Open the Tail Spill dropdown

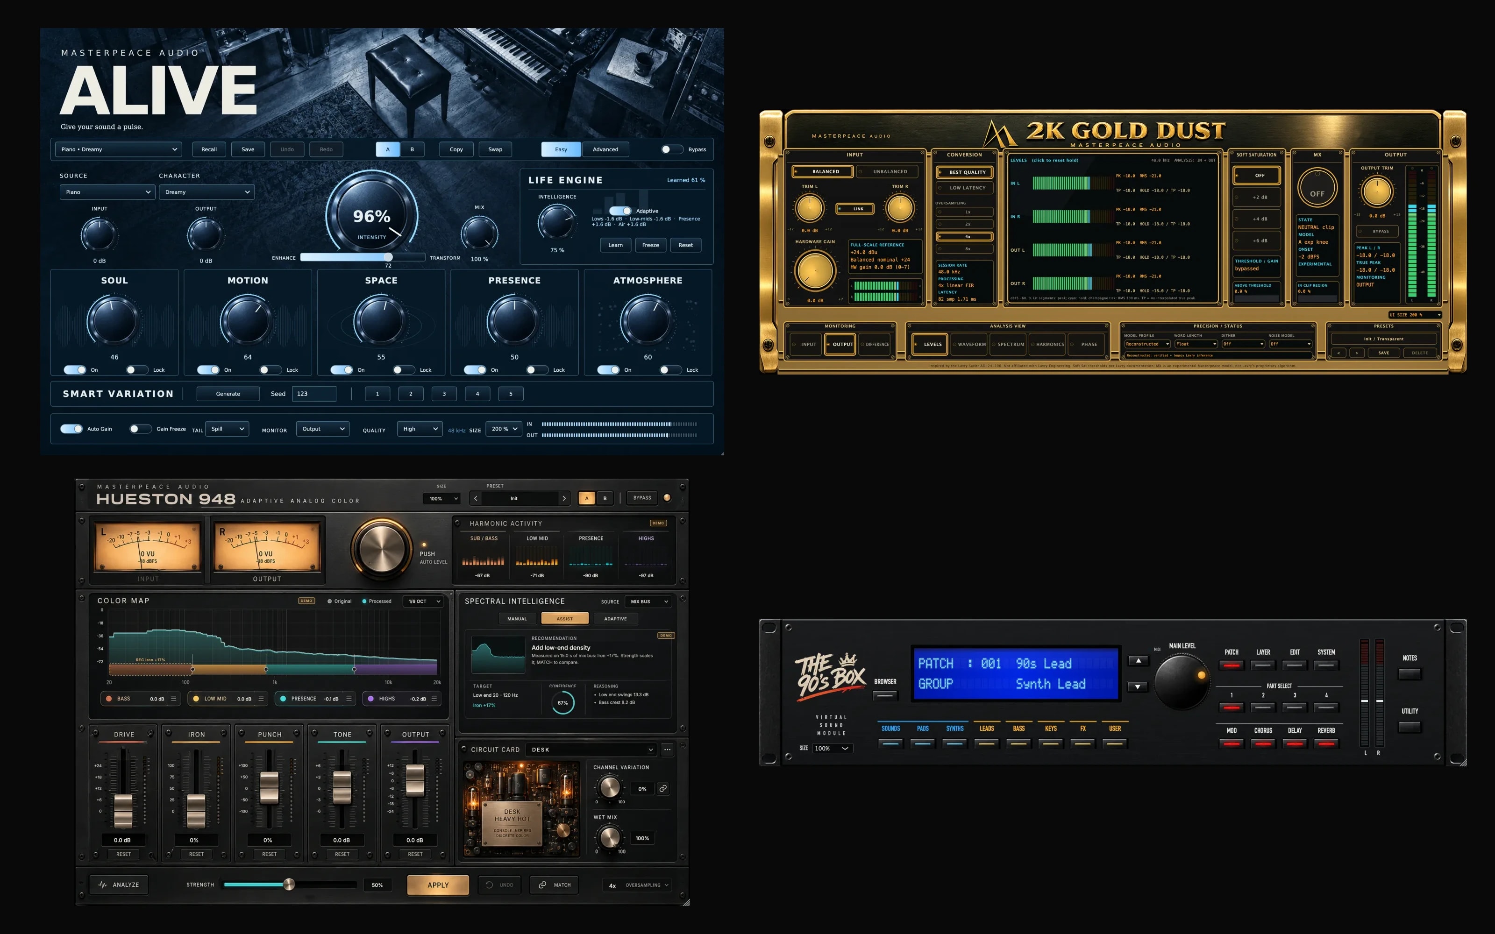(x=228, y=429)
